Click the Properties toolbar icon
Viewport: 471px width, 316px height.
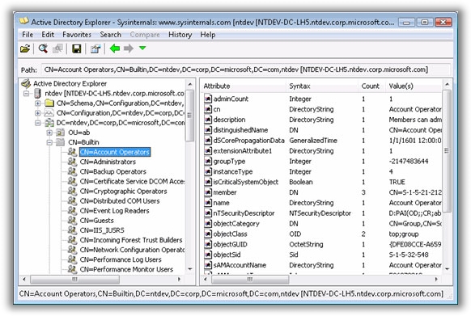click(95, 48)
